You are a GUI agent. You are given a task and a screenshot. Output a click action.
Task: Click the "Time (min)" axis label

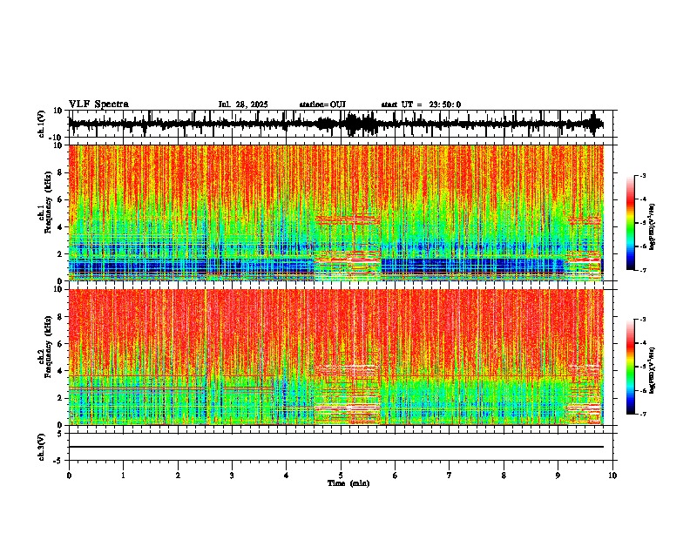tap(348, 483)
